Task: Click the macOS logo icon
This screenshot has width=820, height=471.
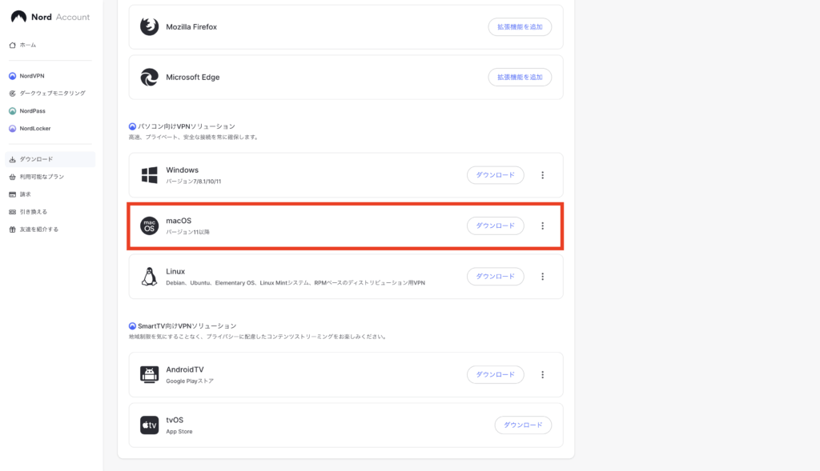Action: 149,226
